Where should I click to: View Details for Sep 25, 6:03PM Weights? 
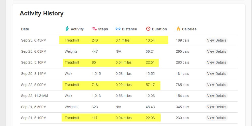click(216, 51)
